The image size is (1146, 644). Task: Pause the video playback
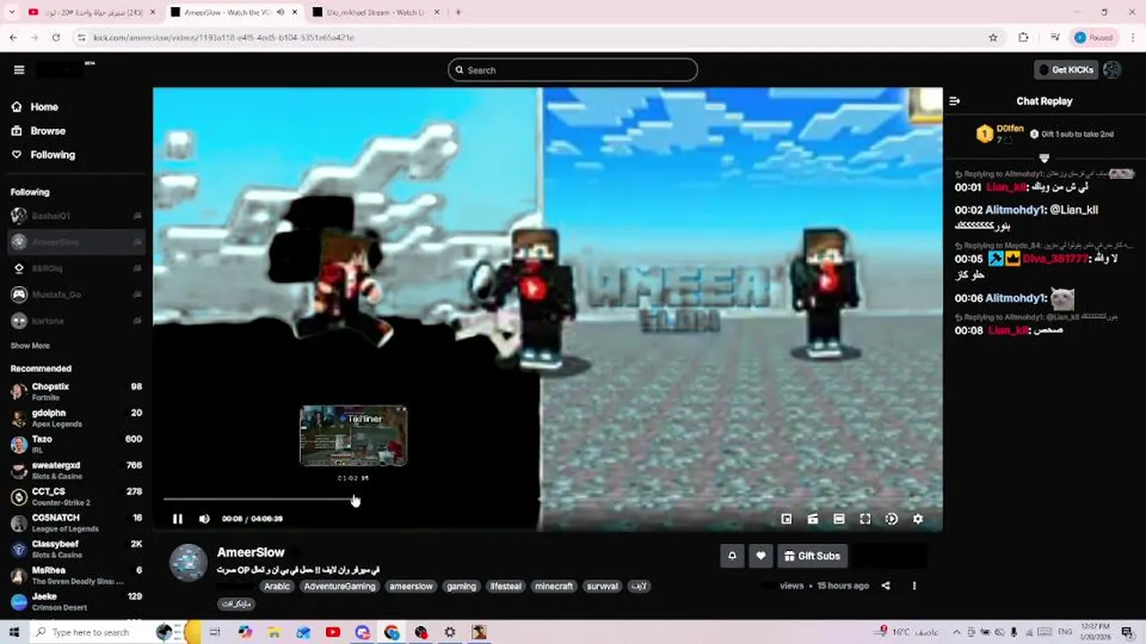tap(177, 519)
